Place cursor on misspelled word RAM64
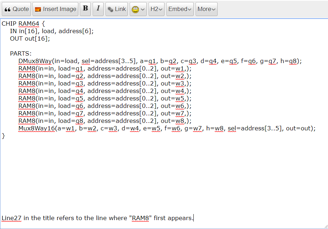This screenshot has height=229, width=328. 28,24
